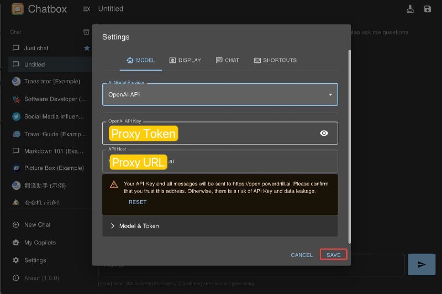442x294 pixels.
Task: Click Markdown 101 chat bubble icon
Action: [x=16, y=151]
